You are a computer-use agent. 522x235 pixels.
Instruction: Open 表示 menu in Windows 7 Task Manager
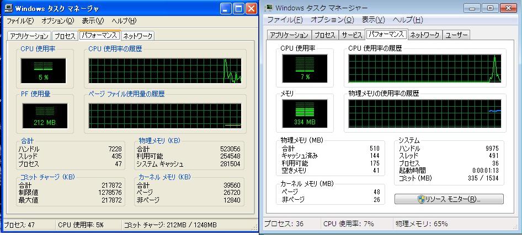373,20
